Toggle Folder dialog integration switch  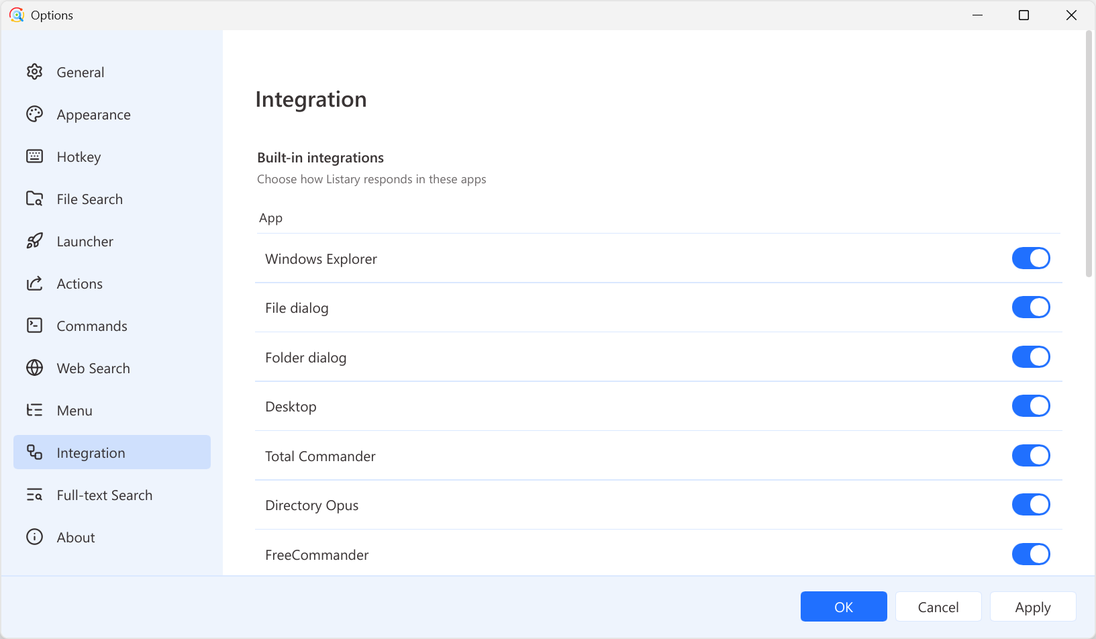(x=1031, y=357)
